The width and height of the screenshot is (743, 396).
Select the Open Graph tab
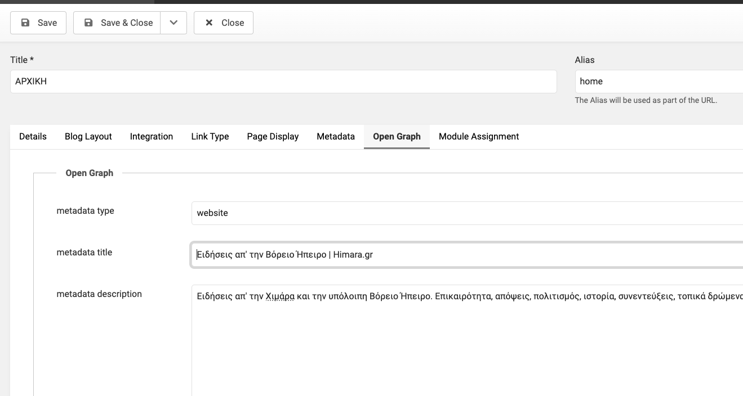pos(397,137)
